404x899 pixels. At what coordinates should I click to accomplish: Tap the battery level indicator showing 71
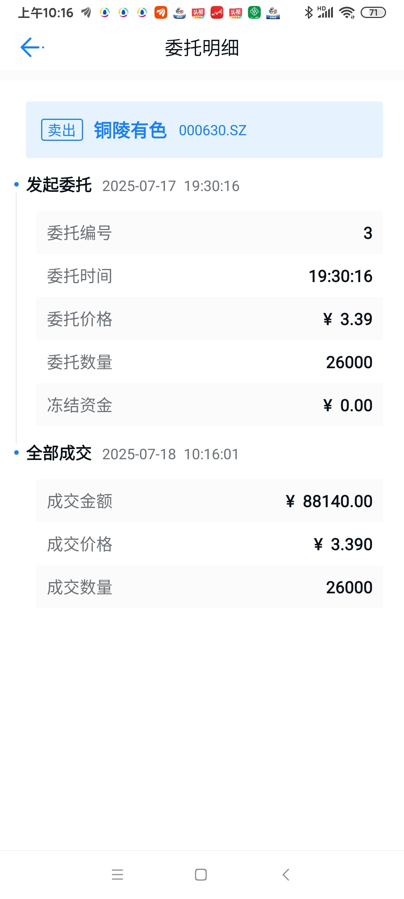(x=373, y=13)
